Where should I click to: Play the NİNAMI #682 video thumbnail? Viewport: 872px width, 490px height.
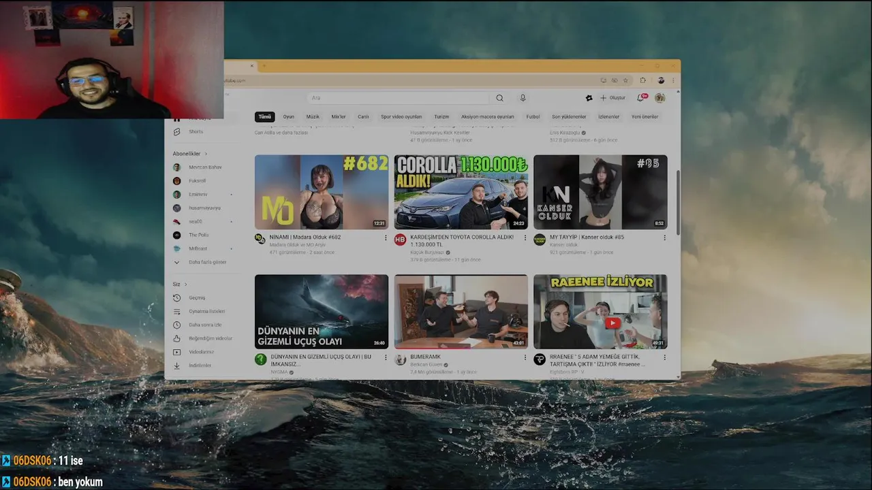322,192
